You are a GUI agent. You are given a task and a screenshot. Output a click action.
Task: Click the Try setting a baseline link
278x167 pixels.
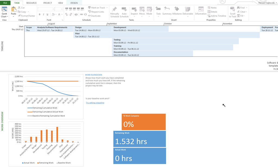pyautogui.click(x=95, y=103)
